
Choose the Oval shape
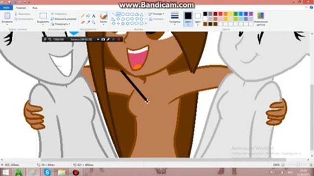pyautogui.click(x=123, y=14)
